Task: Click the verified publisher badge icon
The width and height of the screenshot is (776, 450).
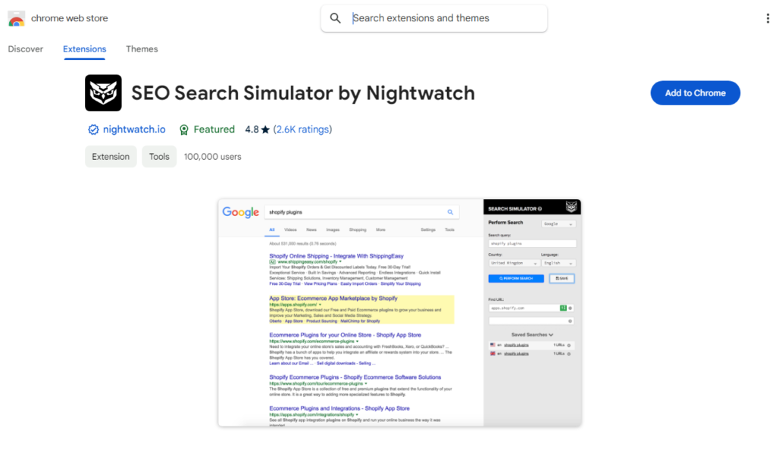Action: pos(93,130)
